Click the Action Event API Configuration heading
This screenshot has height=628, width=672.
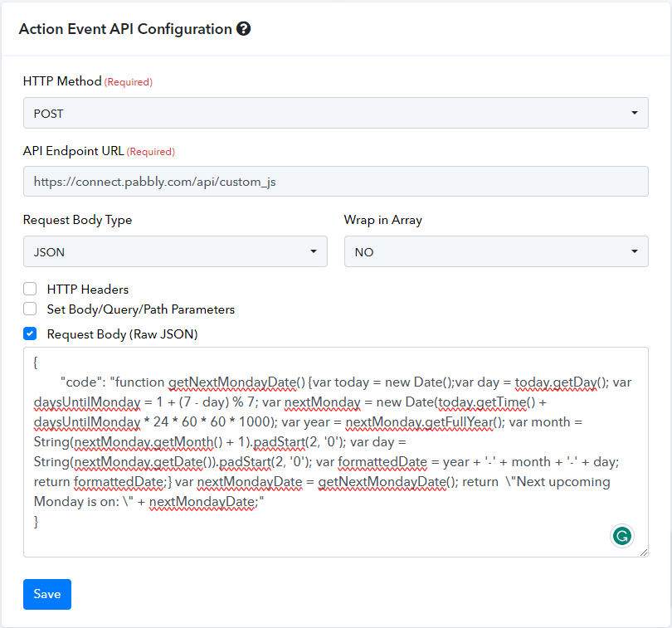pos(125,29)
